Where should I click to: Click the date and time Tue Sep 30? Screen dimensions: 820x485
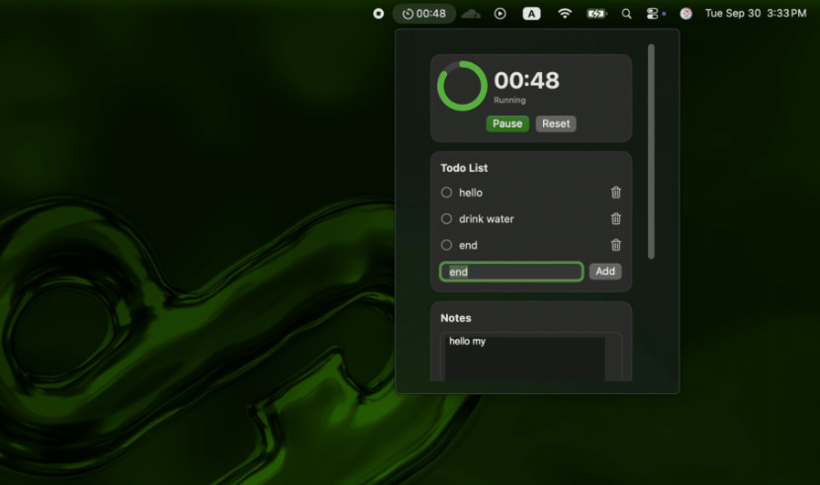(x=755, y=14)
